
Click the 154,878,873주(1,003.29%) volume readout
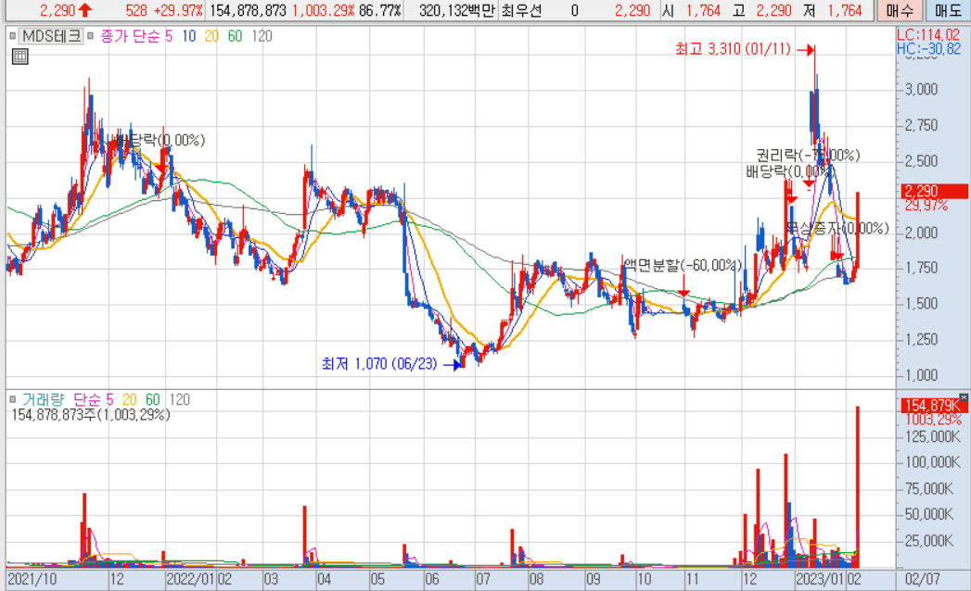pos(90,415)
